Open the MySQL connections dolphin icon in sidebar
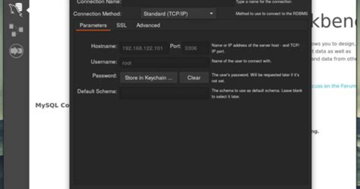 [16, 10]
